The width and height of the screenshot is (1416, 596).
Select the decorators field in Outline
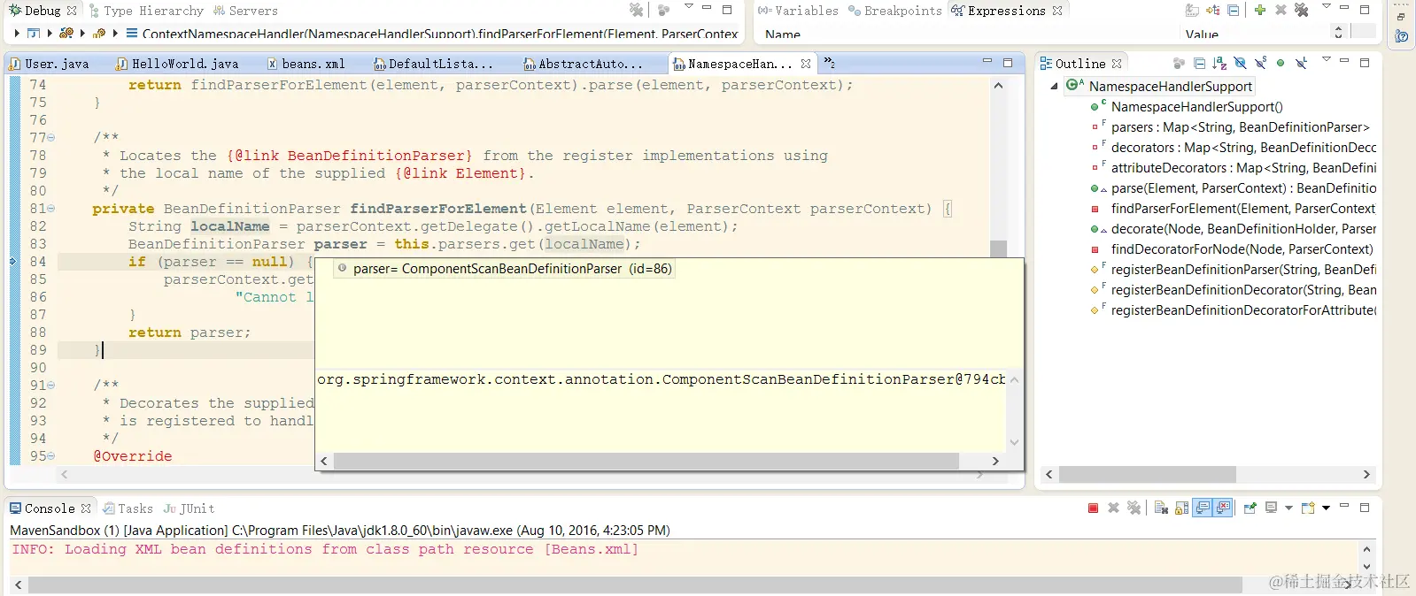point(1243,148)
